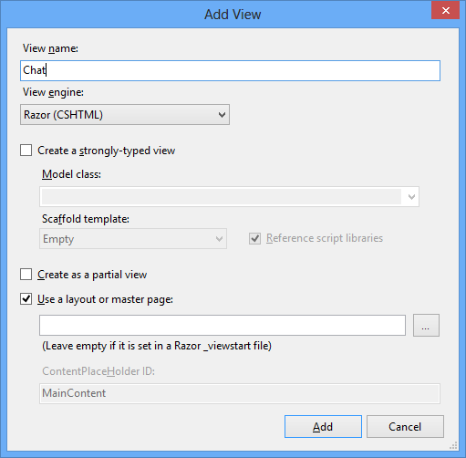Click the resize grip at dialog corner
The height and width of the screenshot is (458, 466).
[453, 446]
